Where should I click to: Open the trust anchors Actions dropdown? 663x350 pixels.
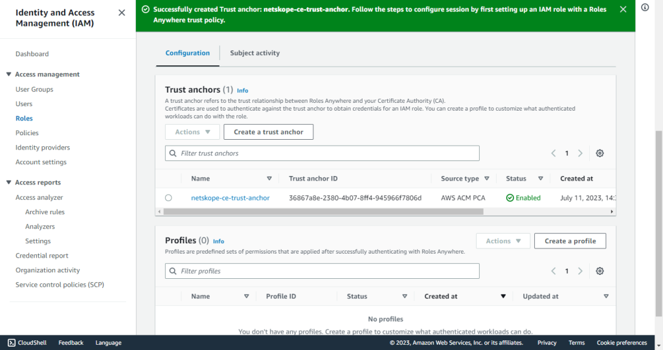coord(192,132)
